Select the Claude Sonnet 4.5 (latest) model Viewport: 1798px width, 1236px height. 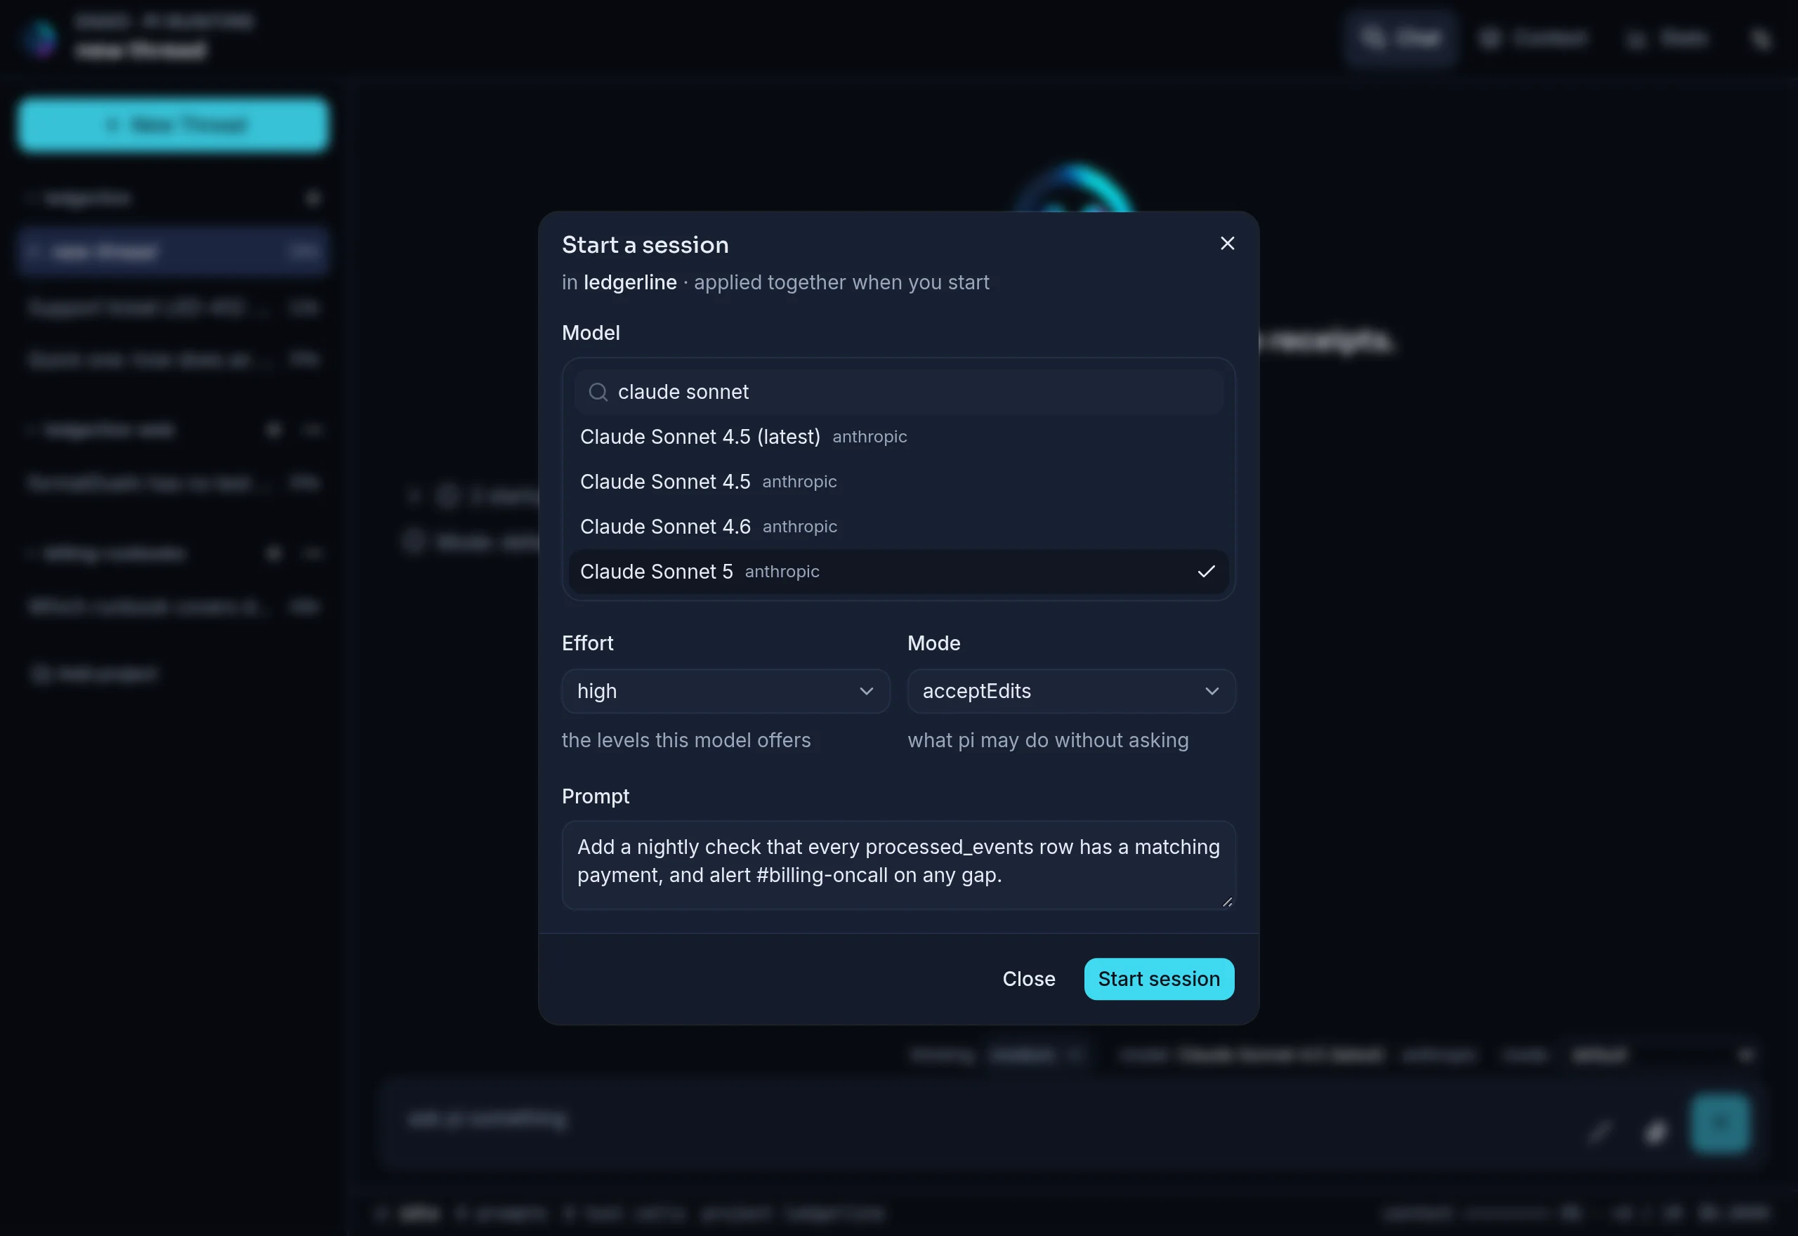click(898, 437)
